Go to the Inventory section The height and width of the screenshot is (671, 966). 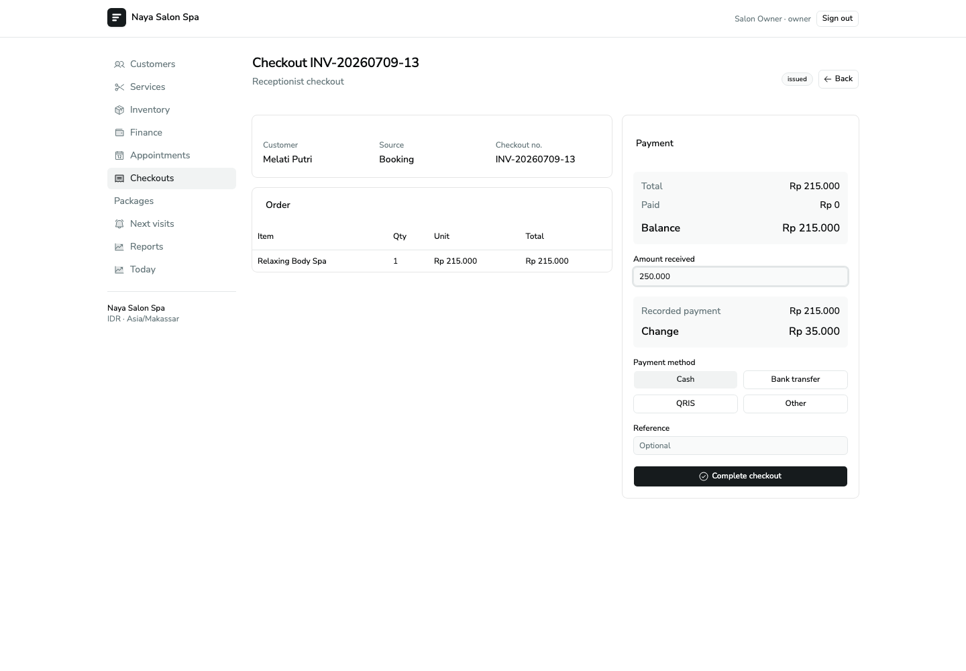172,110
